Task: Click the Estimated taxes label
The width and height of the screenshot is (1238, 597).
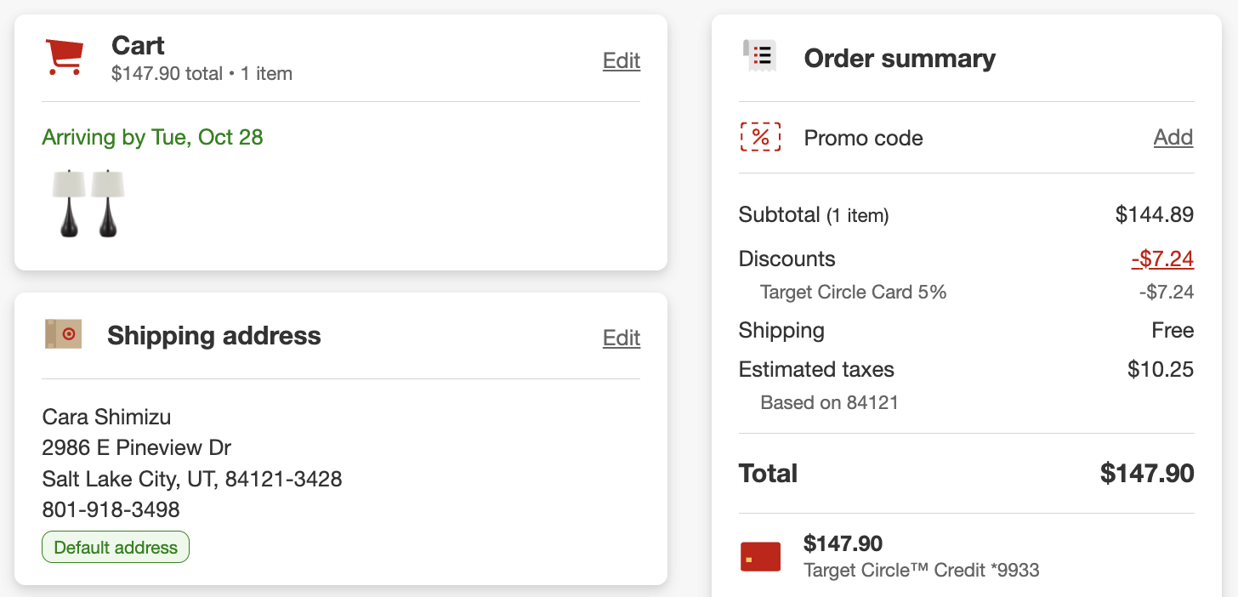Action: pyautogui.click(x=816, y=369)
